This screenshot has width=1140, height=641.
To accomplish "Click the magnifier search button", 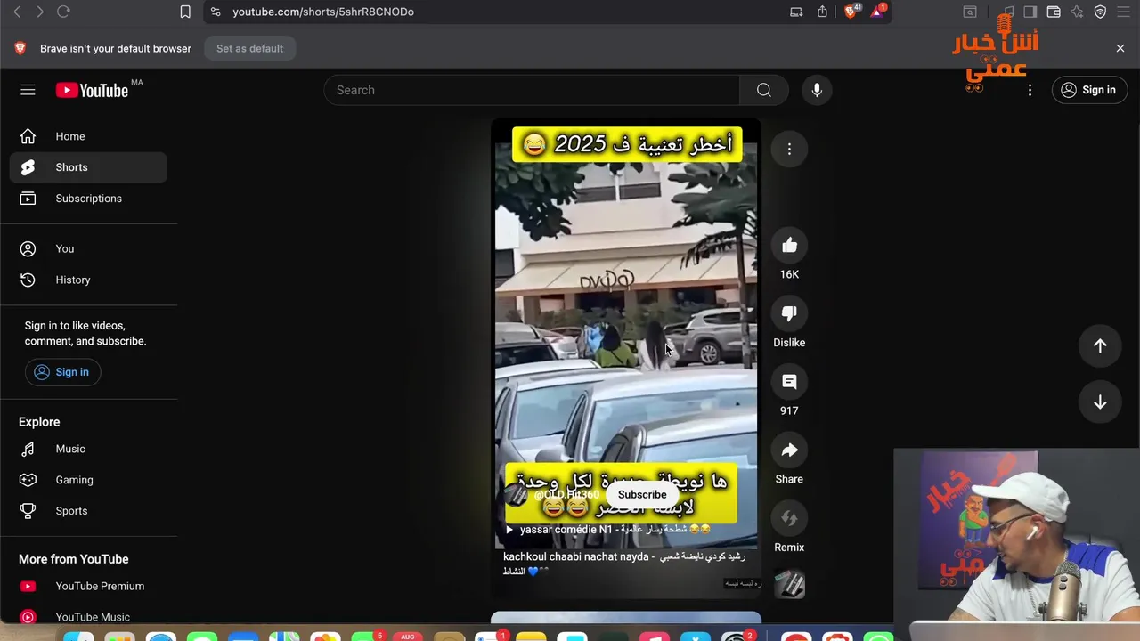I will 764,90.
